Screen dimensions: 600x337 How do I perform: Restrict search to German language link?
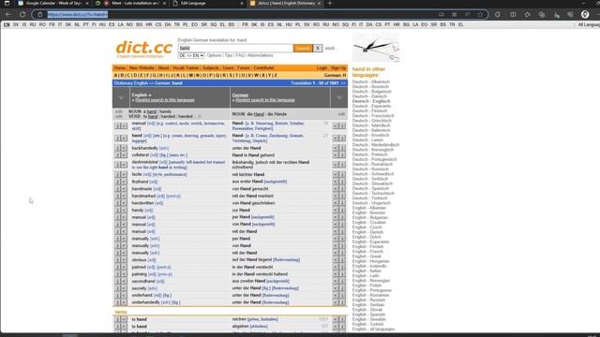tap(265, 100)
